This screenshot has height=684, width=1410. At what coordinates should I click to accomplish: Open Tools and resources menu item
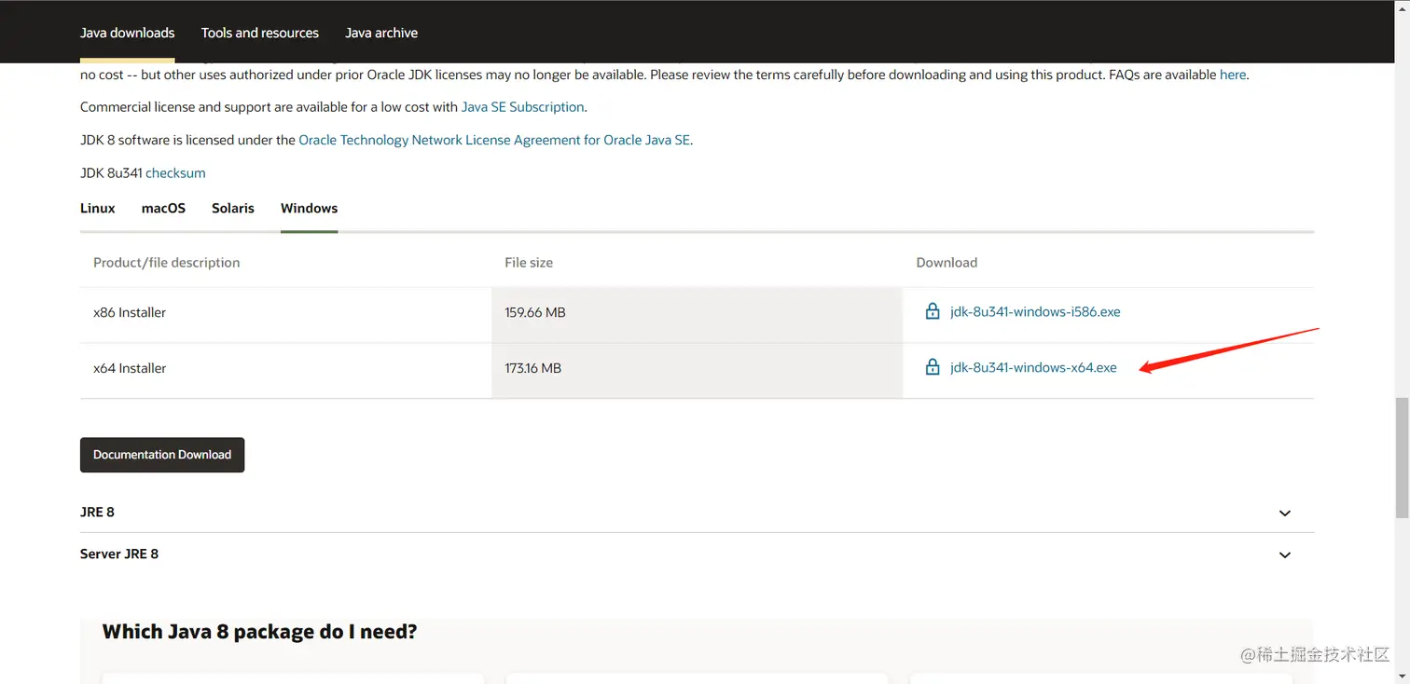point(260,33)
